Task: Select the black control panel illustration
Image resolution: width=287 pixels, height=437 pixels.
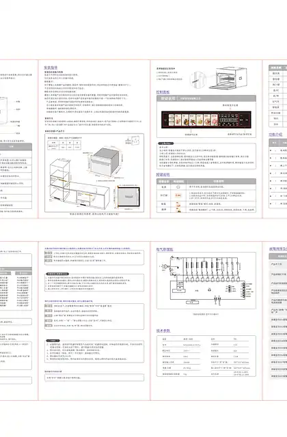Action: click(x=206, y=120)
